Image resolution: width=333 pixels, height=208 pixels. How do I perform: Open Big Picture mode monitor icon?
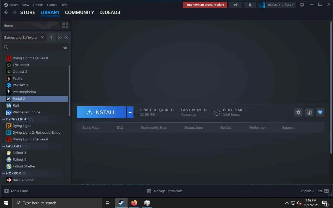[302, 5]
